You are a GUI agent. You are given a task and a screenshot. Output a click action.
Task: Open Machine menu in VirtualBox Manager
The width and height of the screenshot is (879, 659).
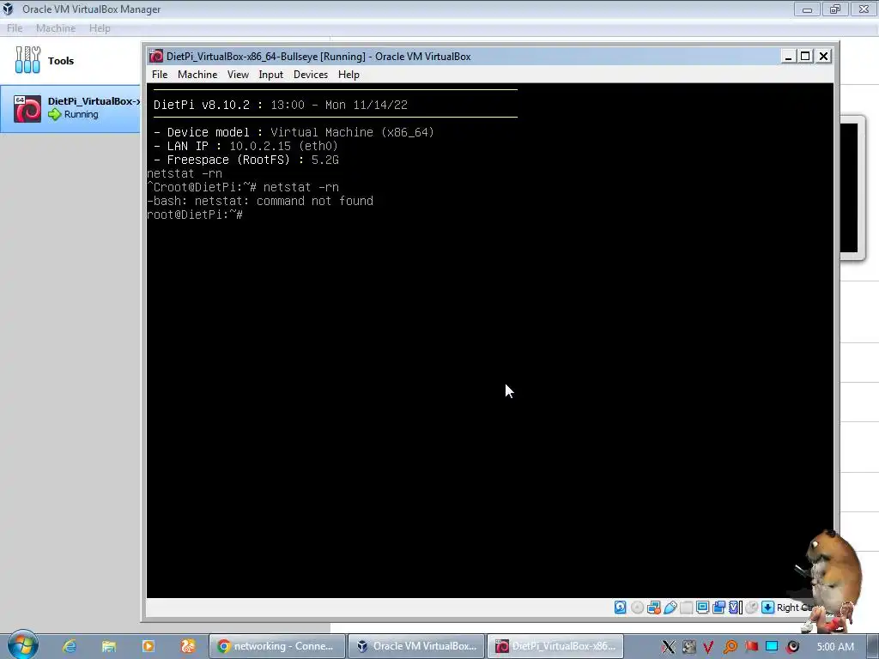coord(56,28)
